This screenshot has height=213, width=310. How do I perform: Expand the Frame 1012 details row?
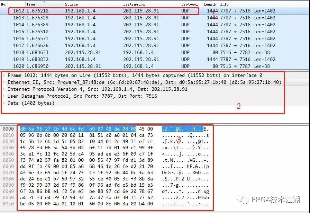pos(3,76)
